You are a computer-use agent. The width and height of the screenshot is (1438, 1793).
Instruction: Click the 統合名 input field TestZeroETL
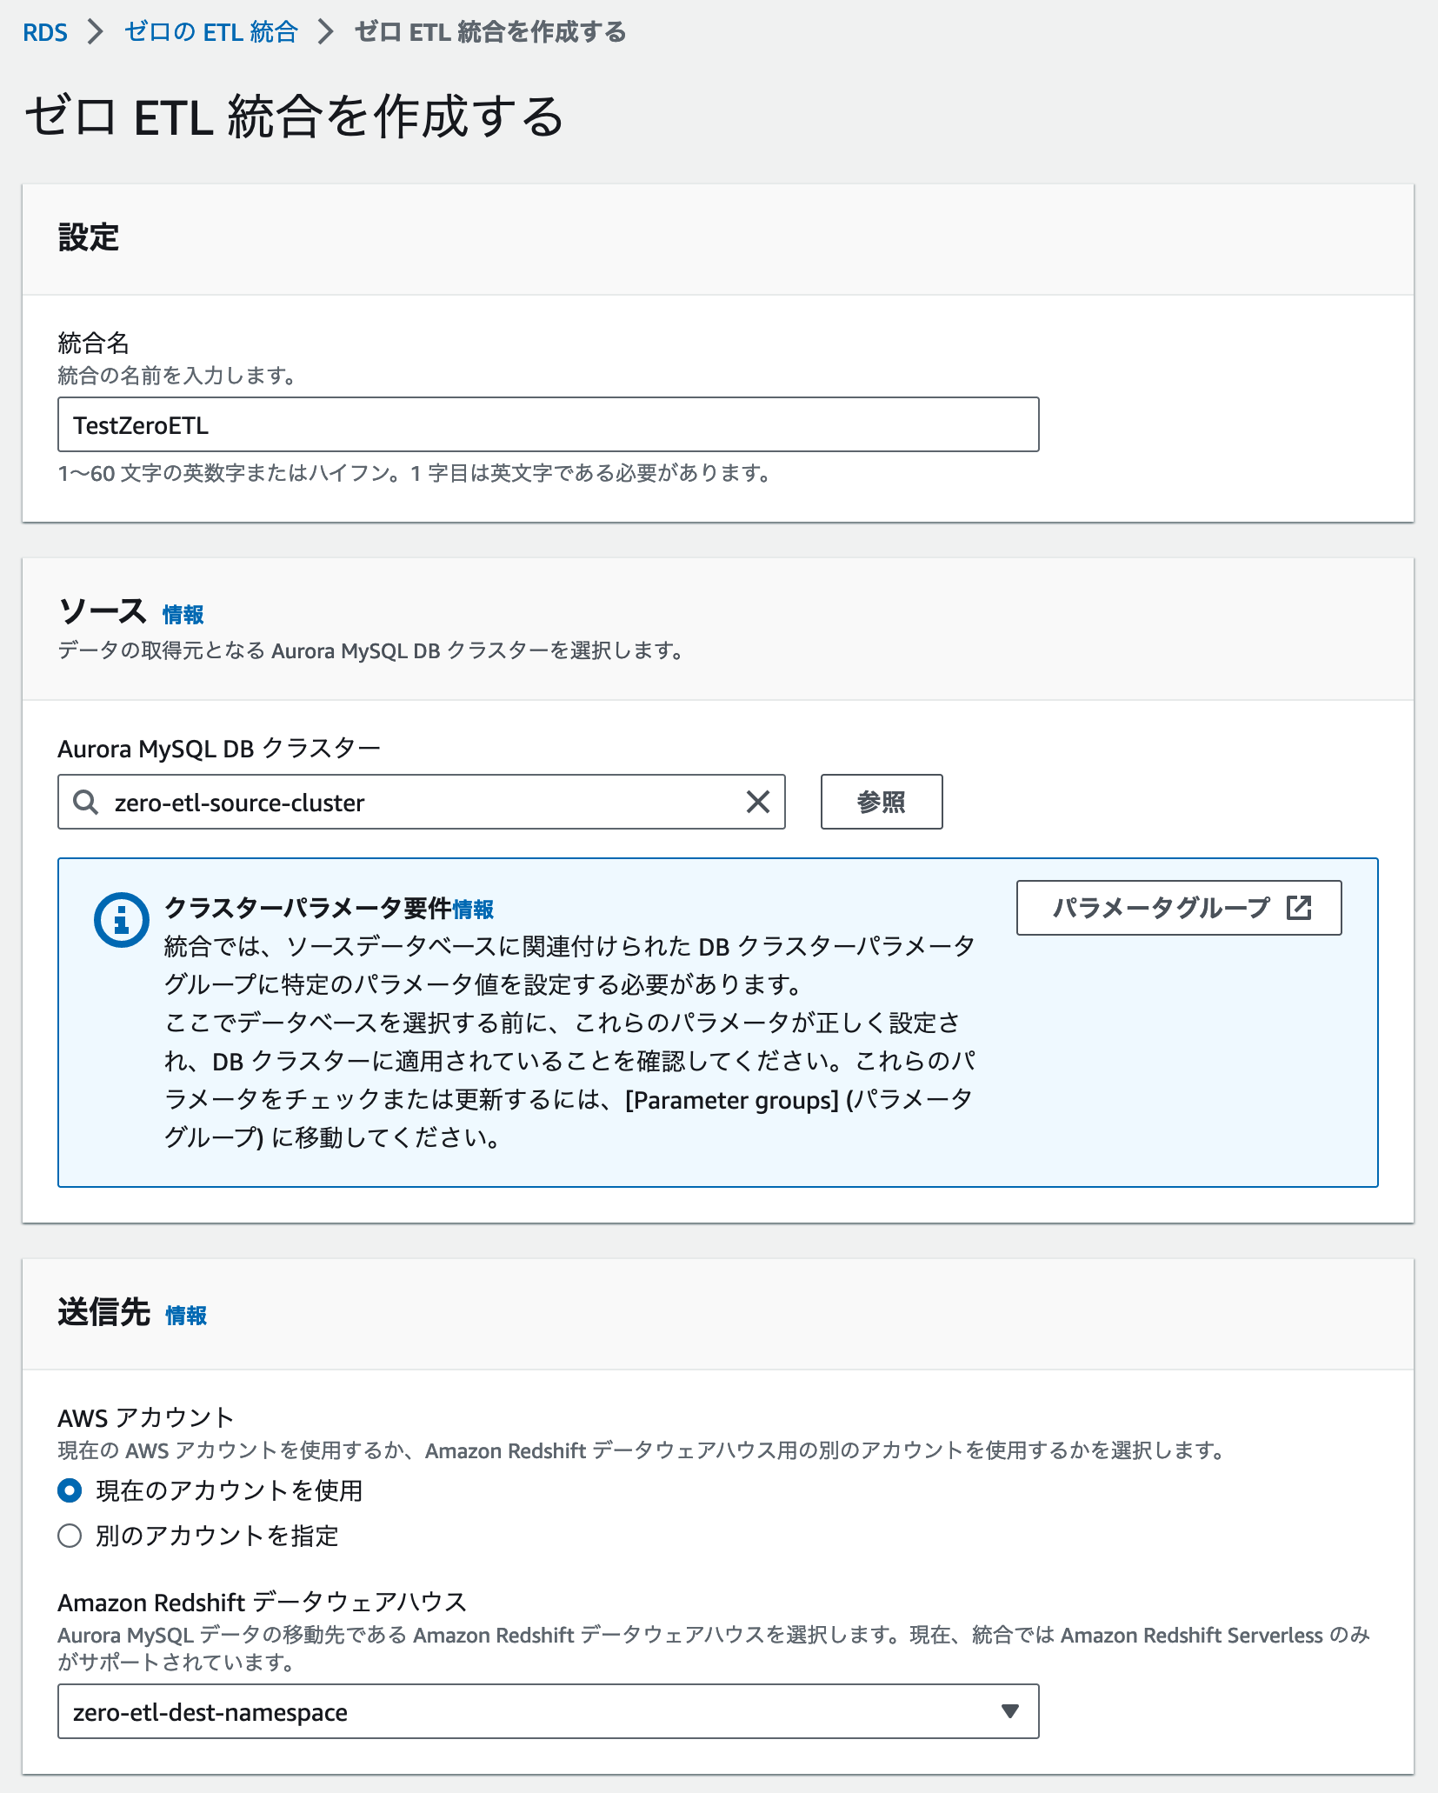point(548,424)
